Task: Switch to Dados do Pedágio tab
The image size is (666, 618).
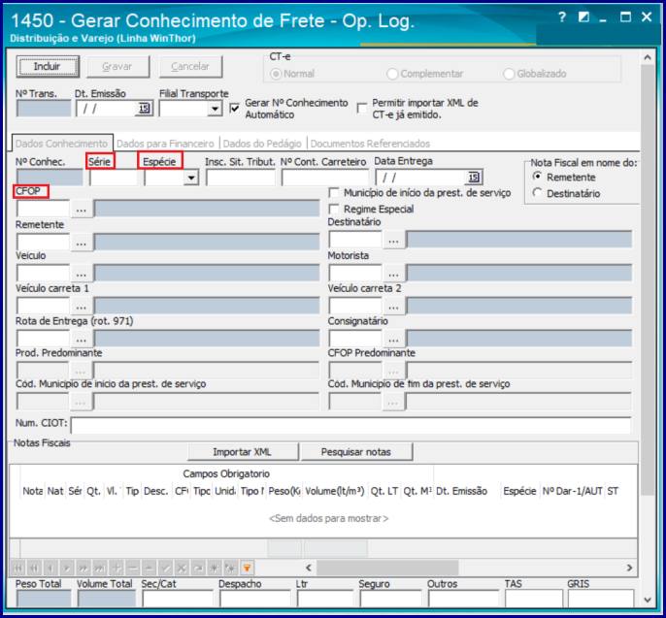Action: [262, 144]
